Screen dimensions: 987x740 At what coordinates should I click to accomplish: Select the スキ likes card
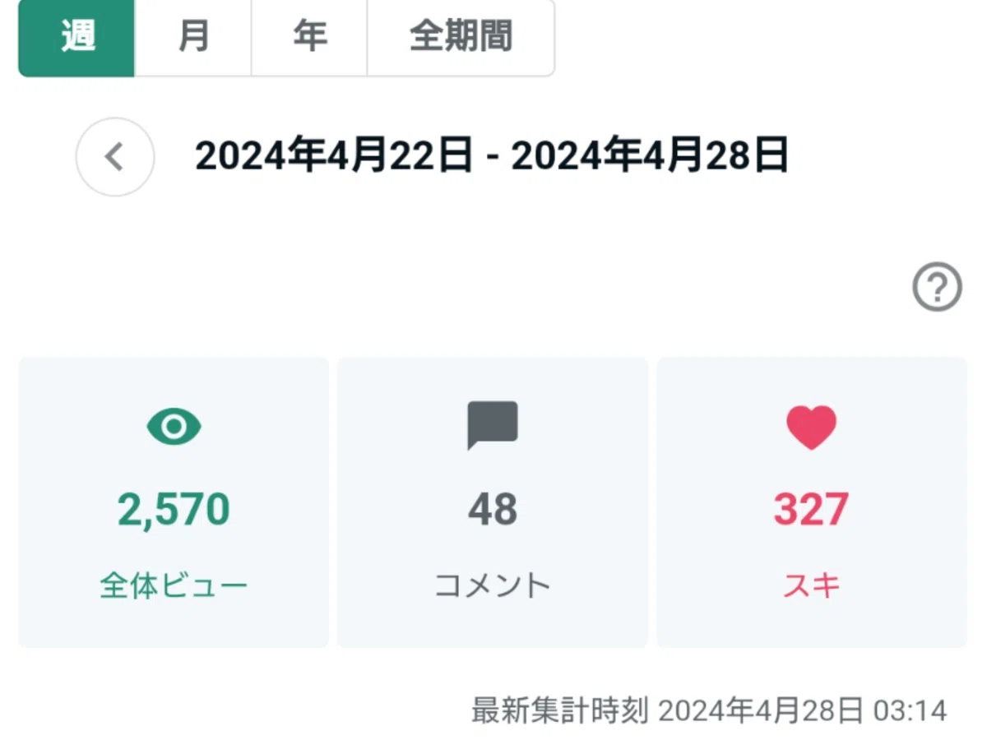pos(812,502)
